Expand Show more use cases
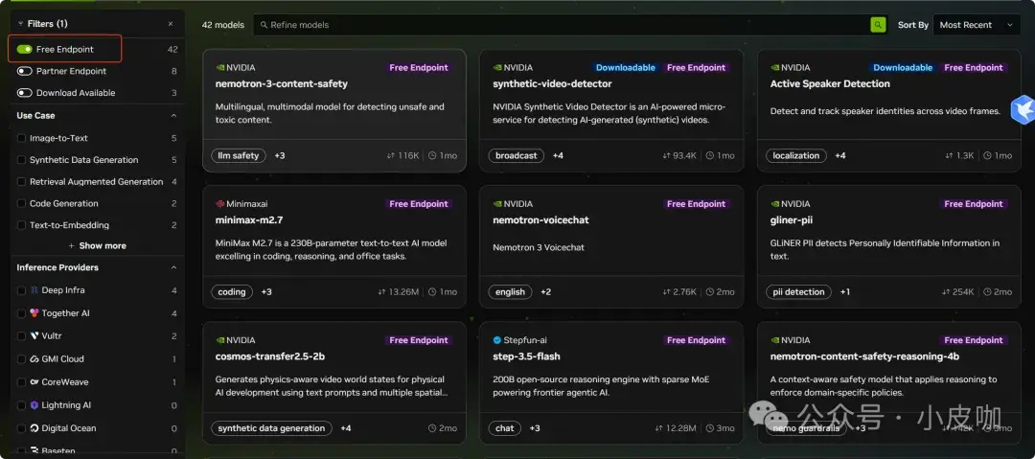1035x459 pixels. tap(97, 245)
